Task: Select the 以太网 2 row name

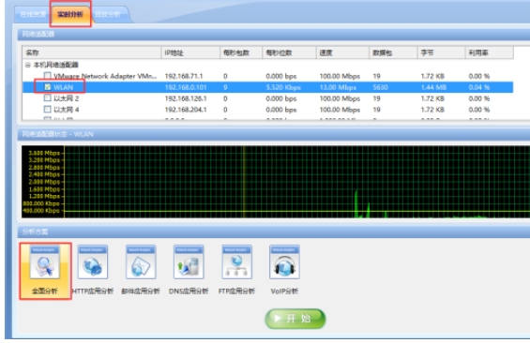Action: point(67,98)
